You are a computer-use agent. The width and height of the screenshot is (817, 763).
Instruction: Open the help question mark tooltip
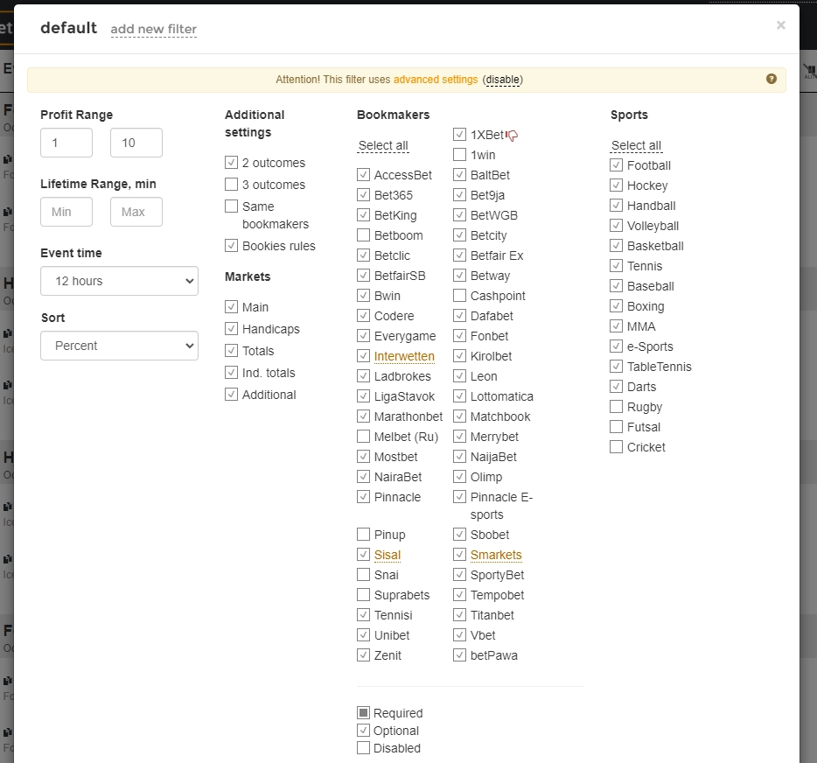[x=771, y=79]
